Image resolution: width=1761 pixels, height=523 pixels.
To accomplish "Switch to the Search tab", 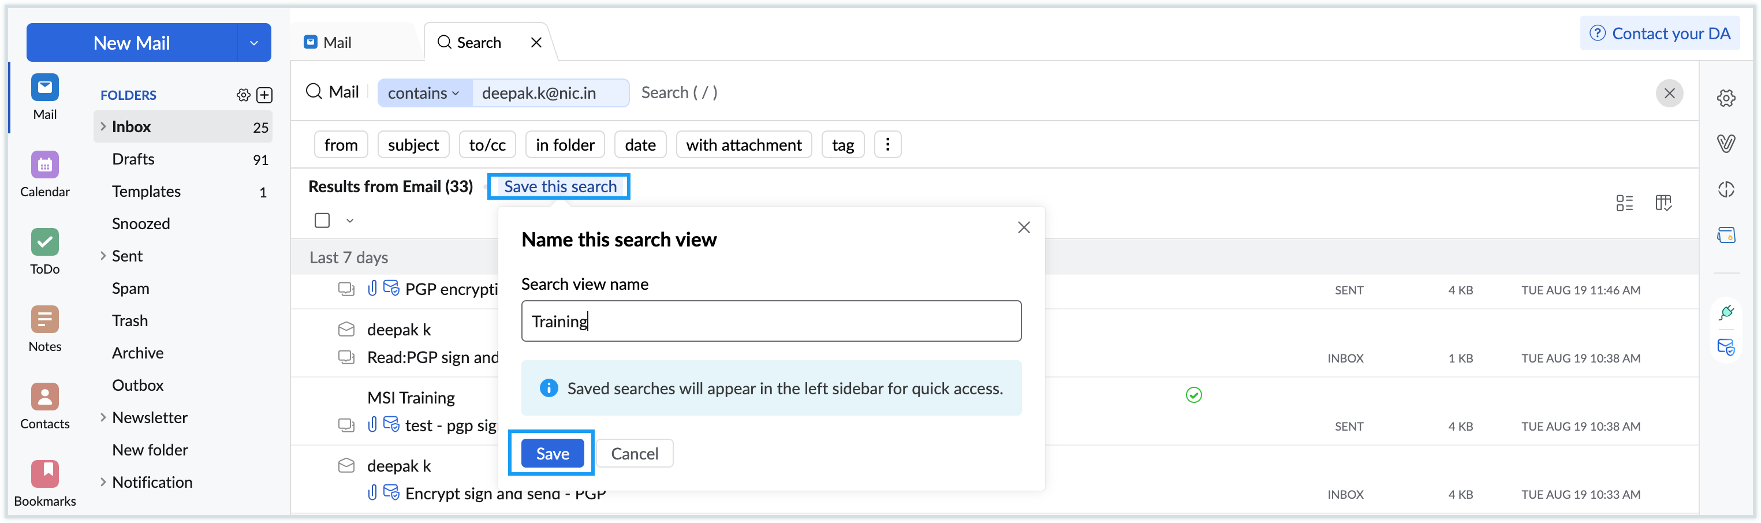I will pos(479,42).
